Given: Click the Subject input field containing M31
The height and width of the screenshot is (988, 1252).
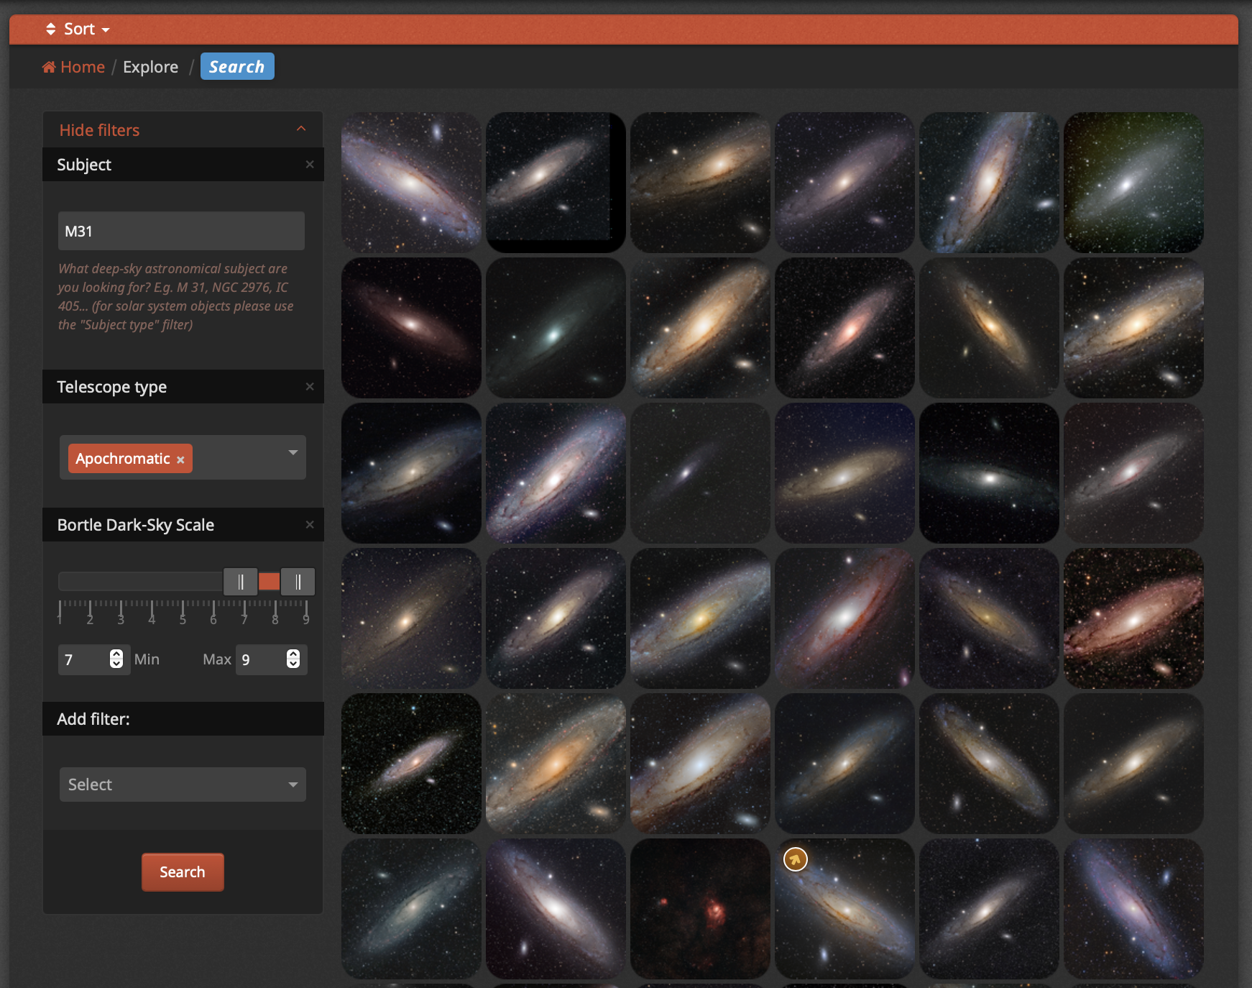Looking at the screenshot, I should (181, 231).
